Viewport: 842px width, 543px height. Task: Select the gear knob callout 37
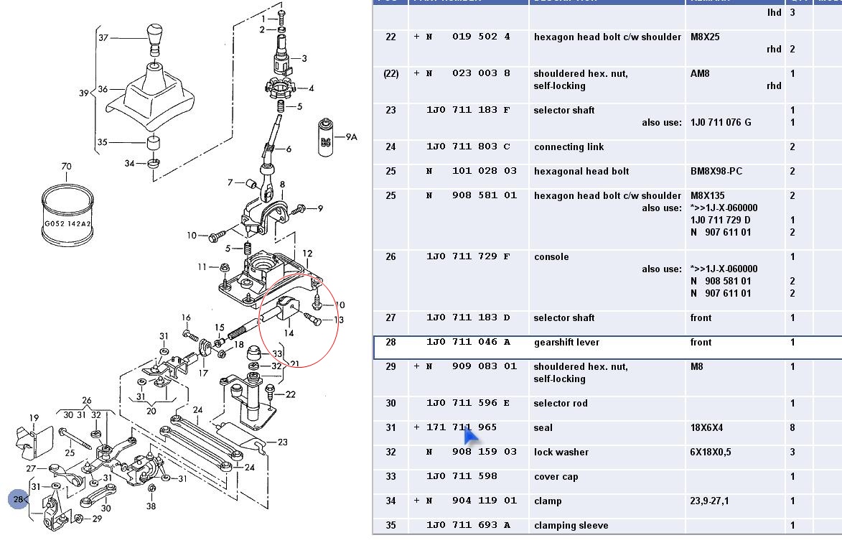point(103,37)
